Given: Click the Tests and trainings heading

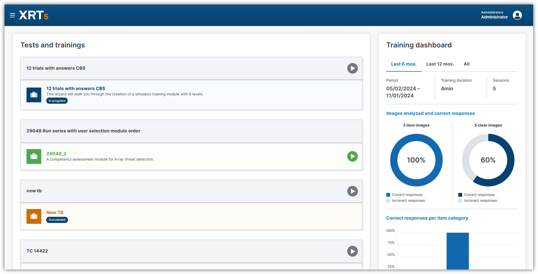Looking at the screenshot, I should pyautogui.click(x=53, y=45).
